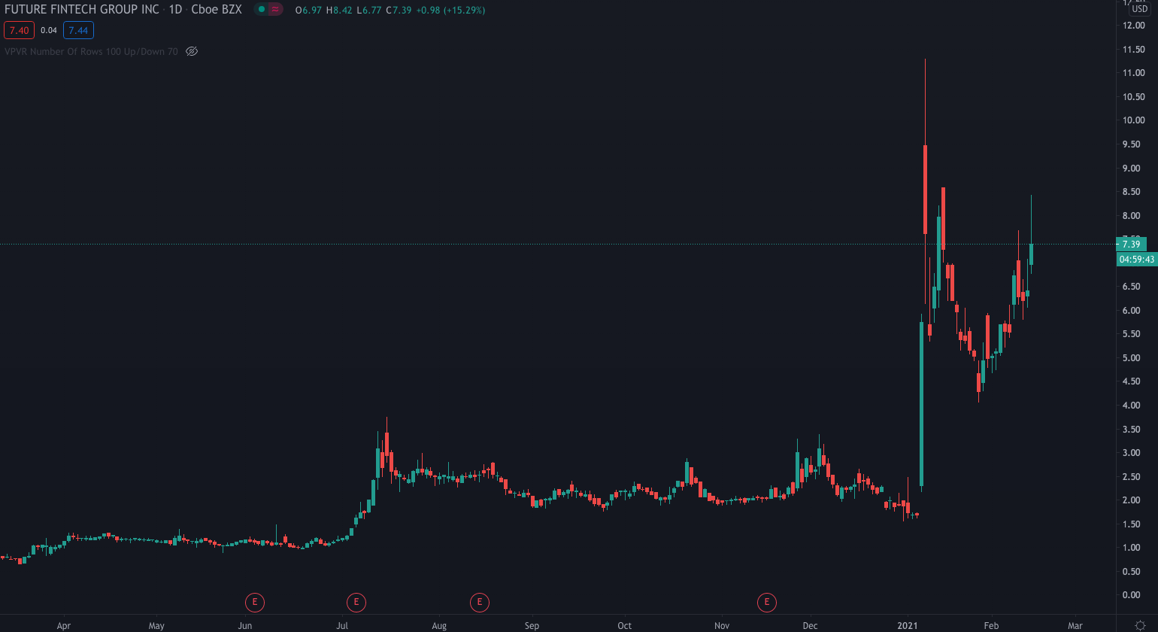Click the Jul label on time axis
This screenshot has width=1158, height=632.
pyautogui.click(x=342, y=626)
